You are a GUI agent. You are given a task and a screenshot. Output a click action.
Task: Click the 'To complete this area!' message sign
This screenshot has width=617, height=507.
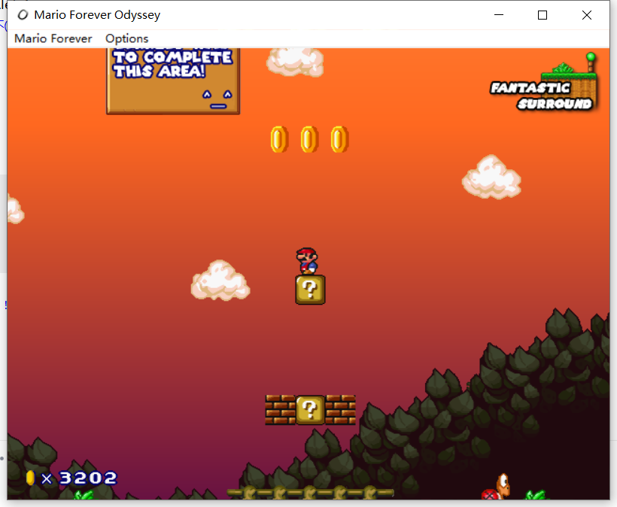tap(173, 81)
